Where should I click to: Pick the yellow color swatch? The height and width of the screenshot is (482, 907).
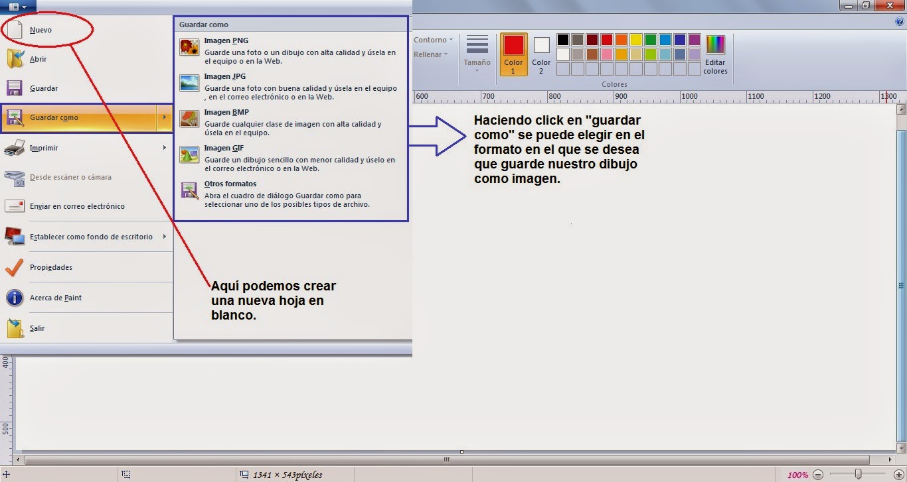tap(635, 40)
